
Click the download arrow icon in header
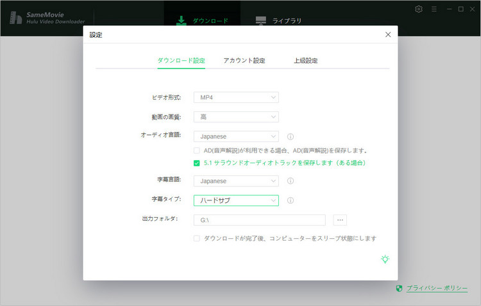click(181, 20)
